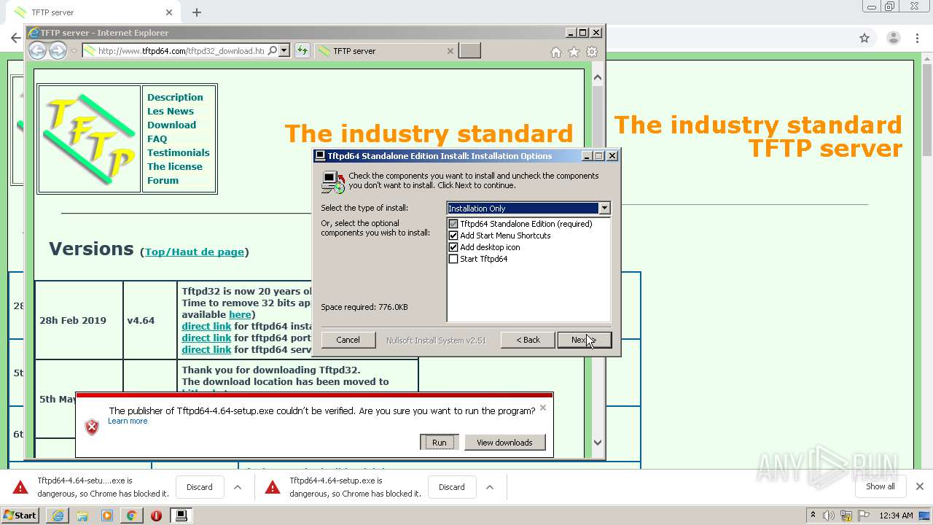Go back in Internet Explorer

(37, 50)
